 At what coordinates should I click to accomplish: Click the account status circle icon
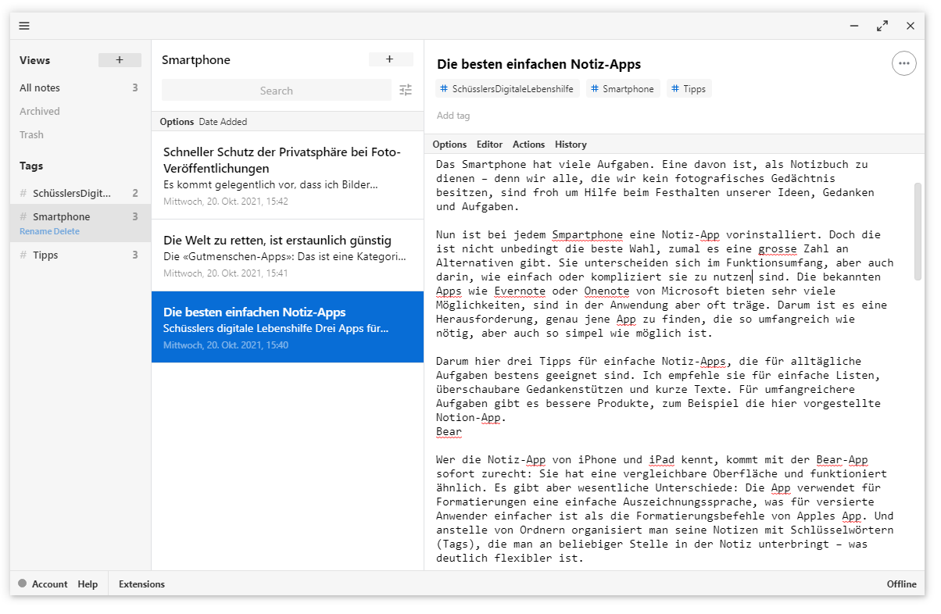(x=23, y=583)
